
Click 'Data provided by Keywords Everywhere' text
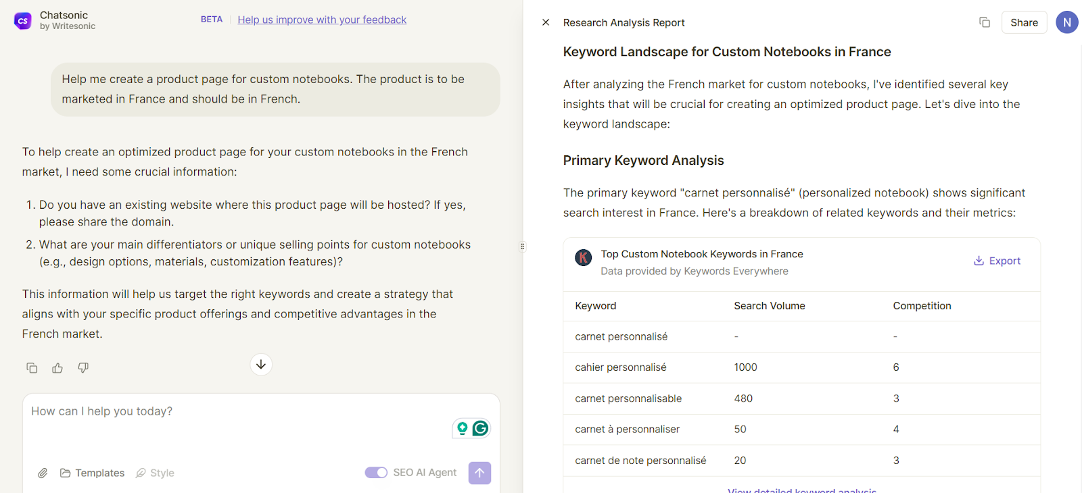[695, 271]
